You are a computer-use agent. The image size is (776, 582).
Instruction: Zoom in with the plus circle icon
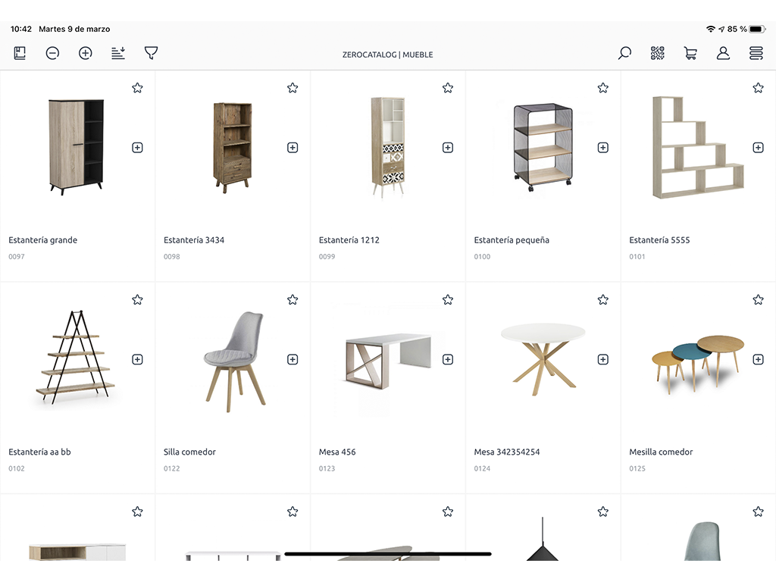point(86,53)
